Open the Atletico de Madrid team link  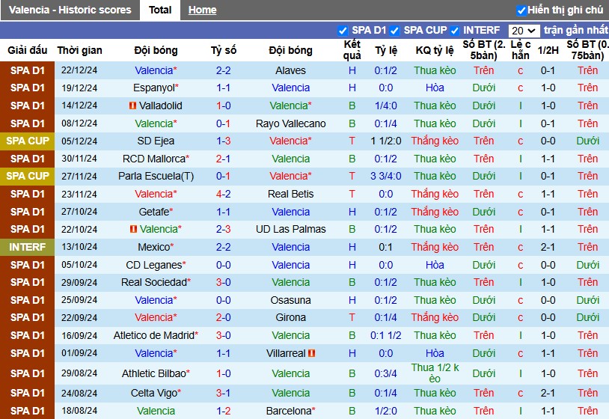click(x=156, y=335)
